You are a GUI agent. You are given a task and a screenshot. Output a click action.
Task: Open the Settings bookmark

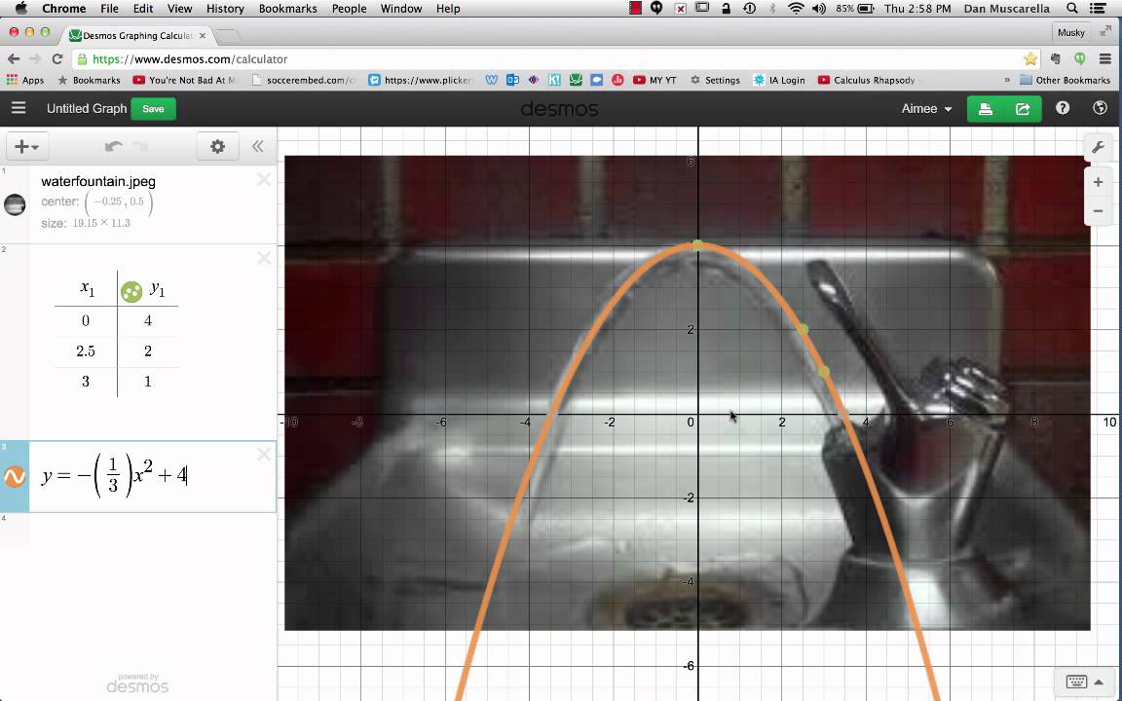point(714,80)
